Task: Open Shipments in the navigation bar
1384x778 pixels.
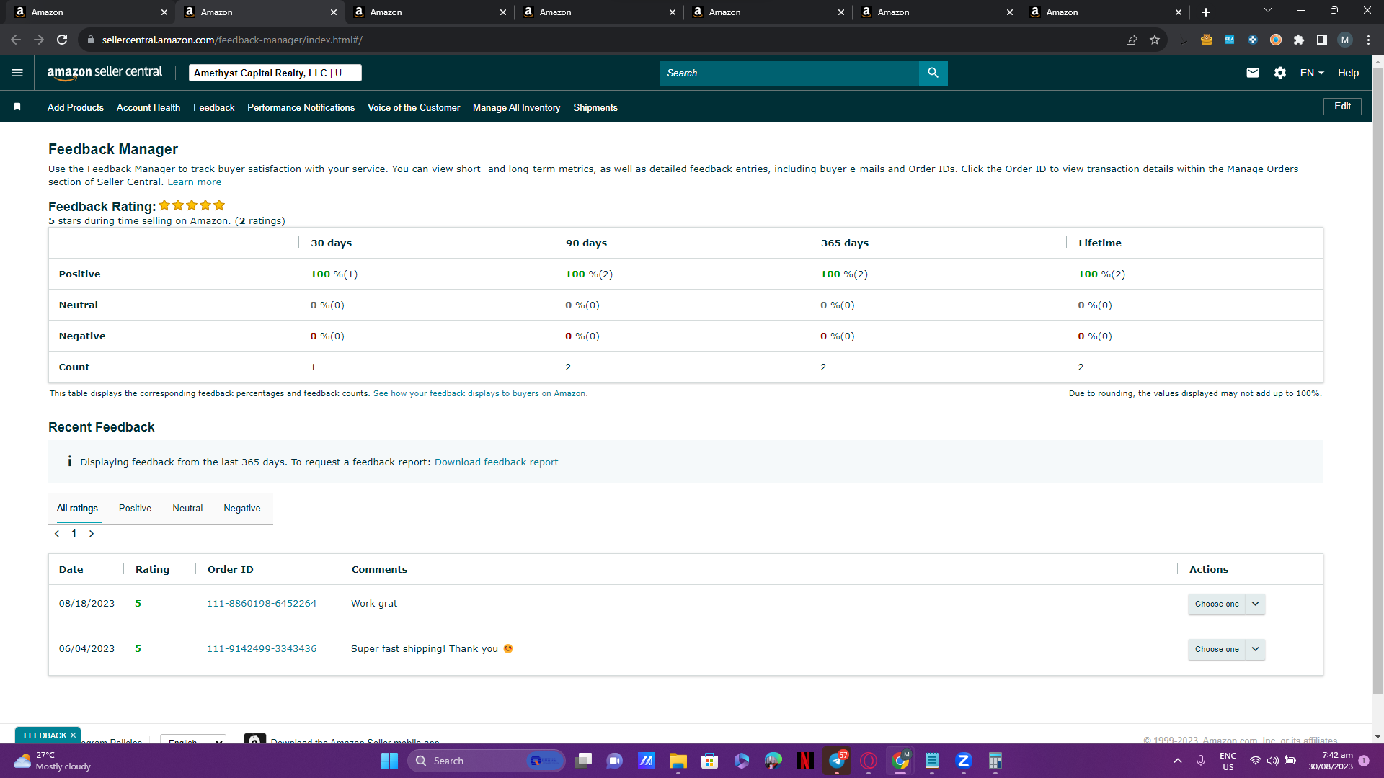Action: point(595,107)
